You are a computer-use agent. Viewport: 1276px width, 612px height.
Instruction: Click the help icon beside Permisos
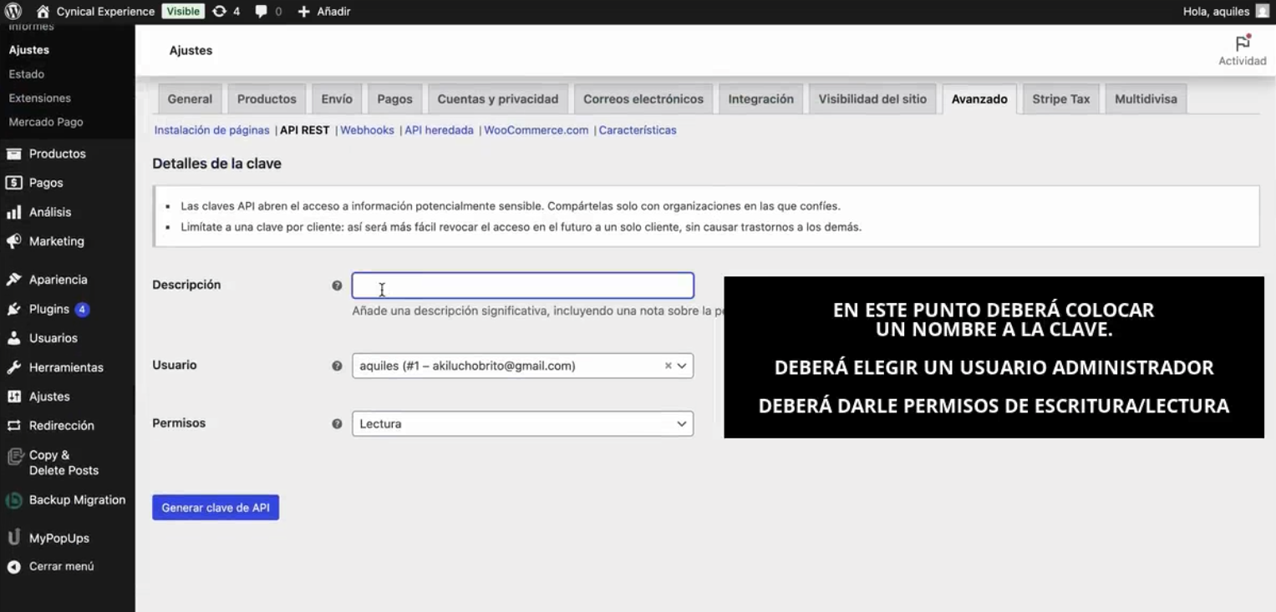pyautogui.click(x=337, y=424)
